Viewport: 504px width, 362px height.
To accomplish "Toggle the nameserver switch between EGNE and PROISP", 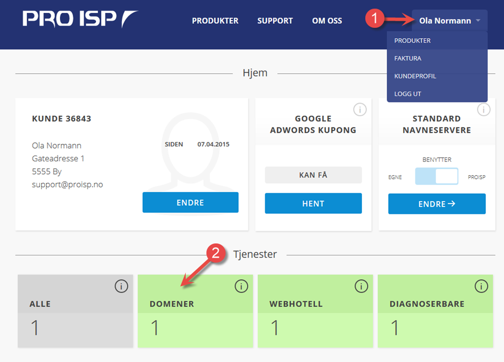I will [437, 176].
